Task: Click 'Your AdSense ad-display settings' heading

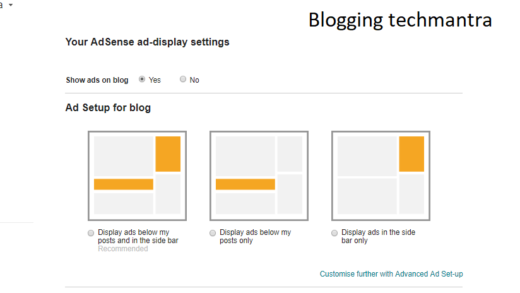Action: coord(147,42)
